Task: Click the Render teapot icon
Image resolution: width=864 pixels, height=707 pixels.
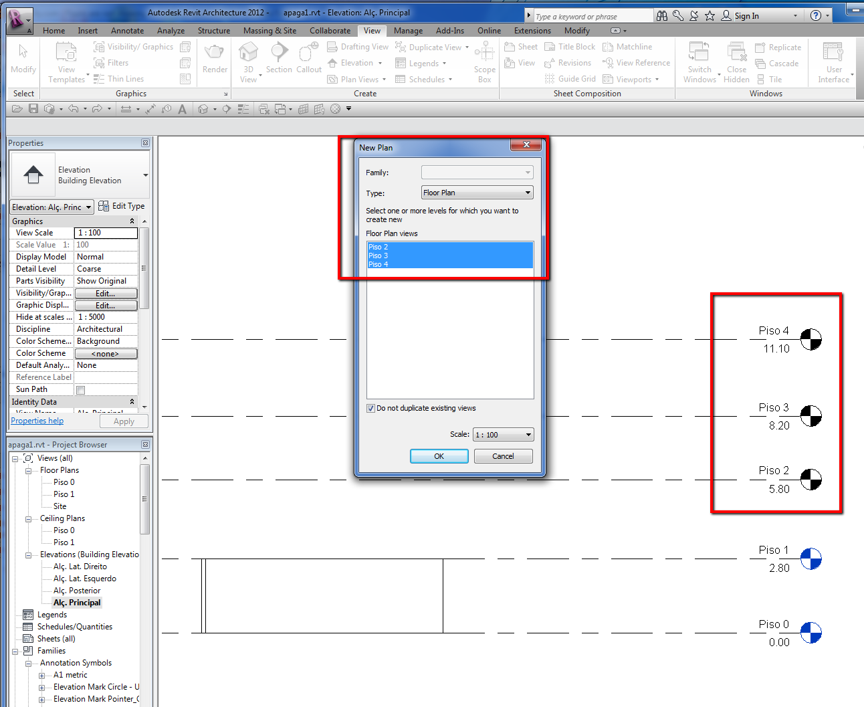Action: pos(215,54)
